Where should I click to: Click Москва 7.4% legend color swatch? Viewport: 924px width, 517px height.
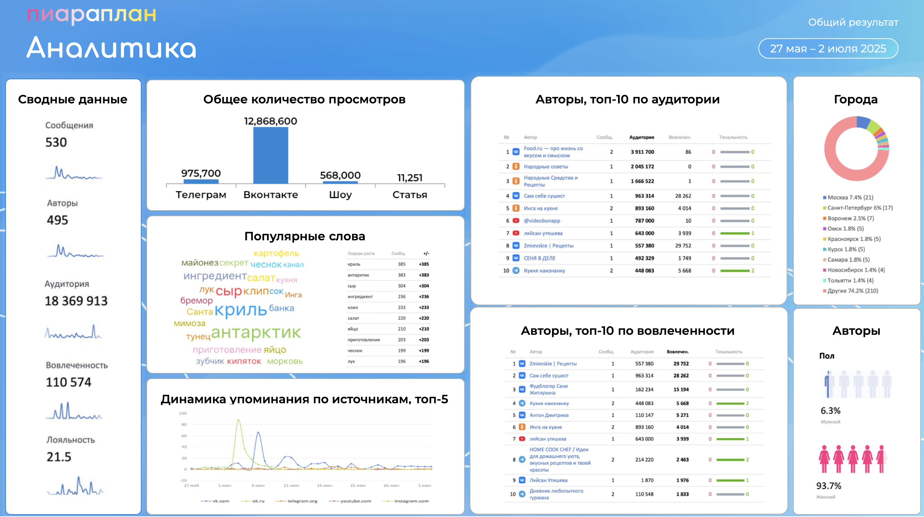coord(824,198)
